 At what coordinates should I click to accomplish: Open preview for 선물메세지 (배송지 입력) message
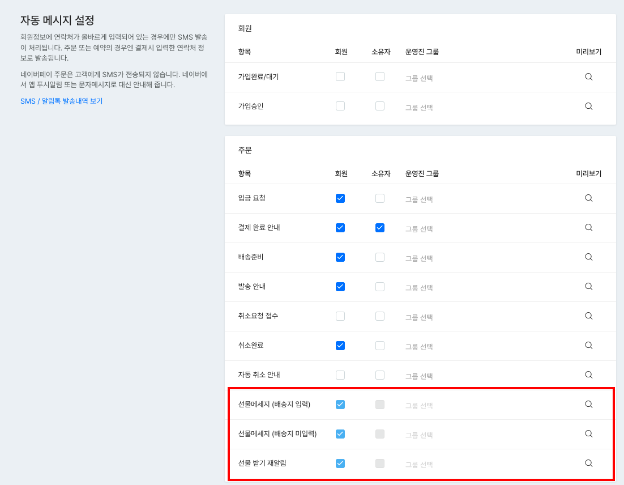click(x=588, y=404)
